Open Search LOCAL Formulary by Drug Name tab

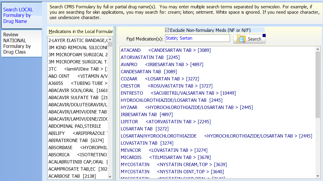click(x=22, y=15)
